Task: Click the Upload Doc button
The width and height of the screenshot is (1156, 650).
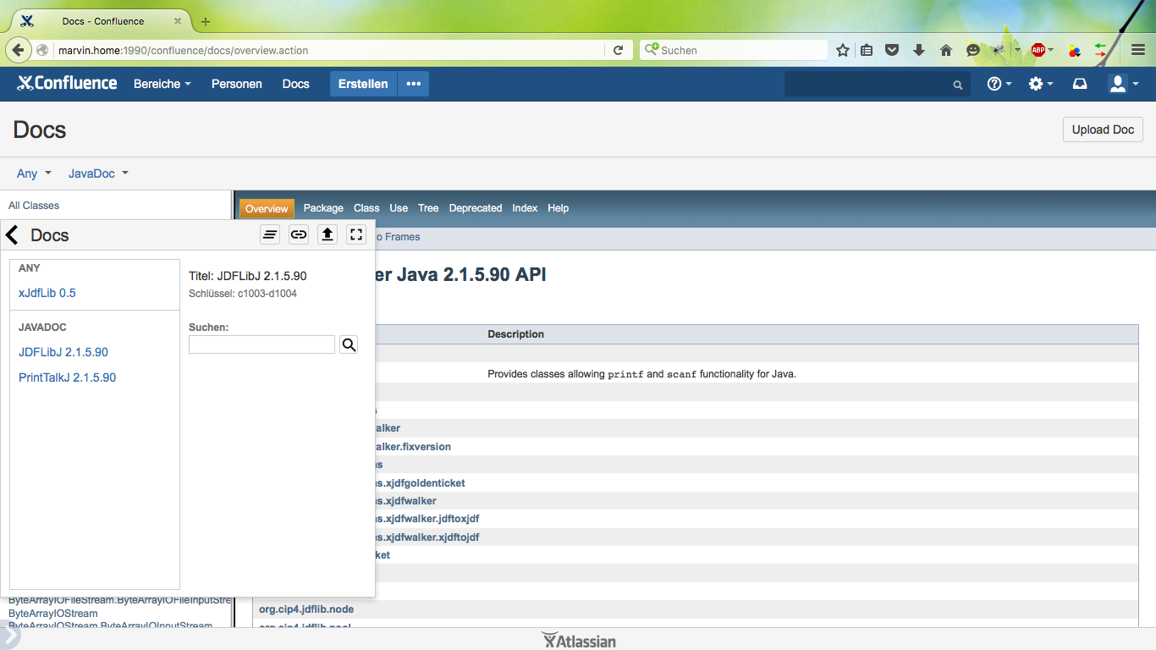Action: pos(1103,129)
